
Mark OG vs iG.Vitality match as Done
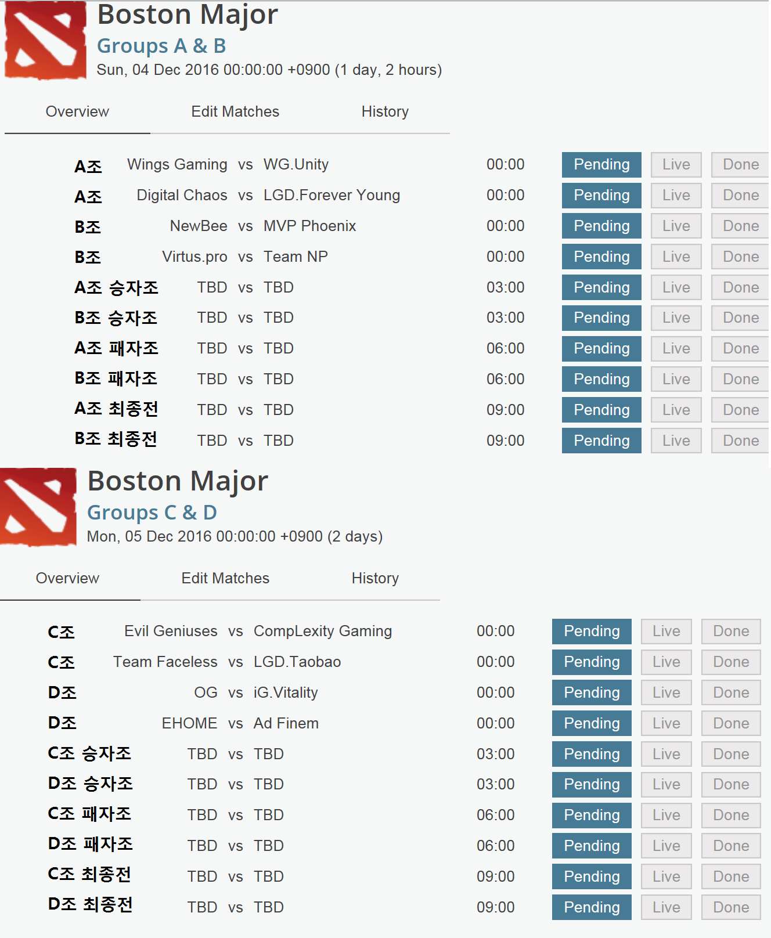[730, 693]
